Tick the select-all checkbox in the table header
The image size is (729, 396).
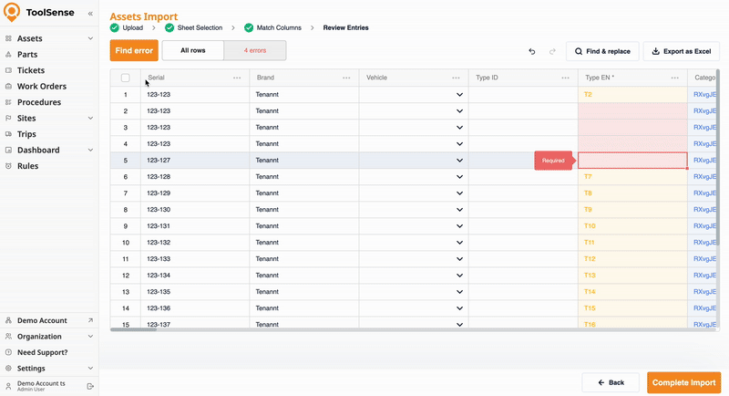pos(126,78)
